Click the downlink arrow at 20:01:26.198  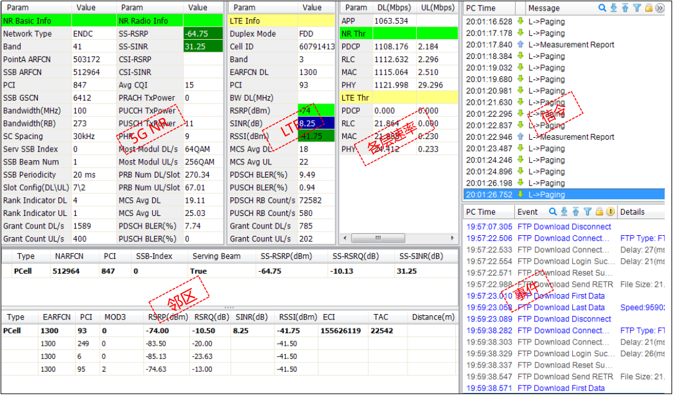521,183
